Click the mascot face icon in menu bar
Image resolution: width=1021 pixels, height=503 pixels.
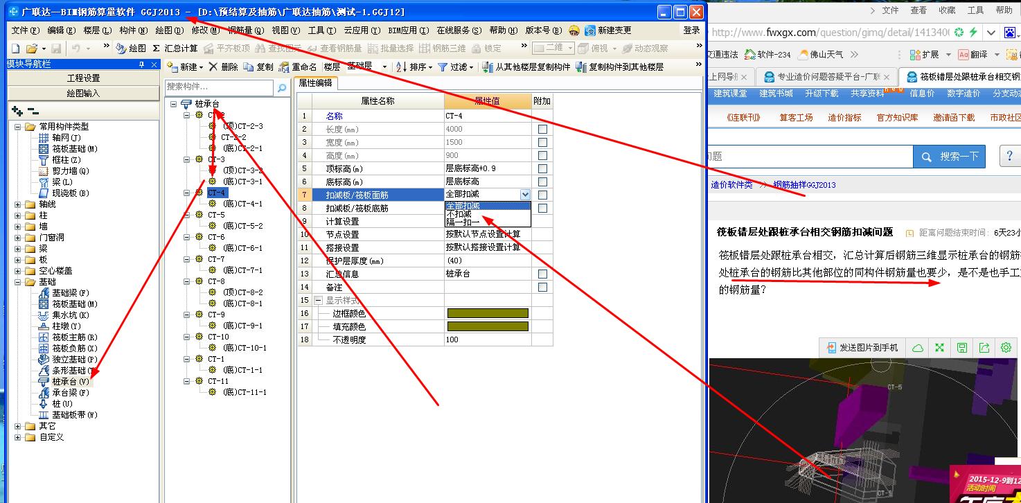click(x=574, y=30)
